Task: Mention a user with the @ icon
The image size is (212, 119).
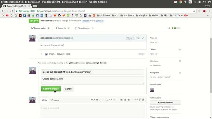Action: (140, 99)
